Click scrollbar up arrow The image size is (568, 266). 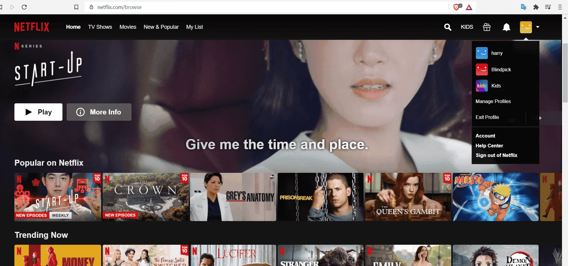(x=565, y=18)
